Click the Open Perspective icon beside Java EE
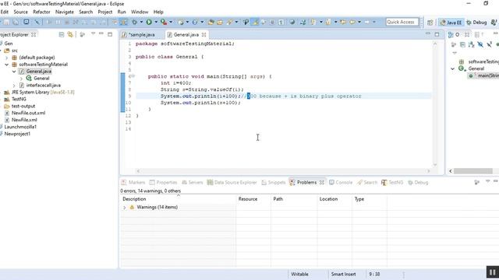The width and height of the screenshot is (499, 280). coord(430,23)
